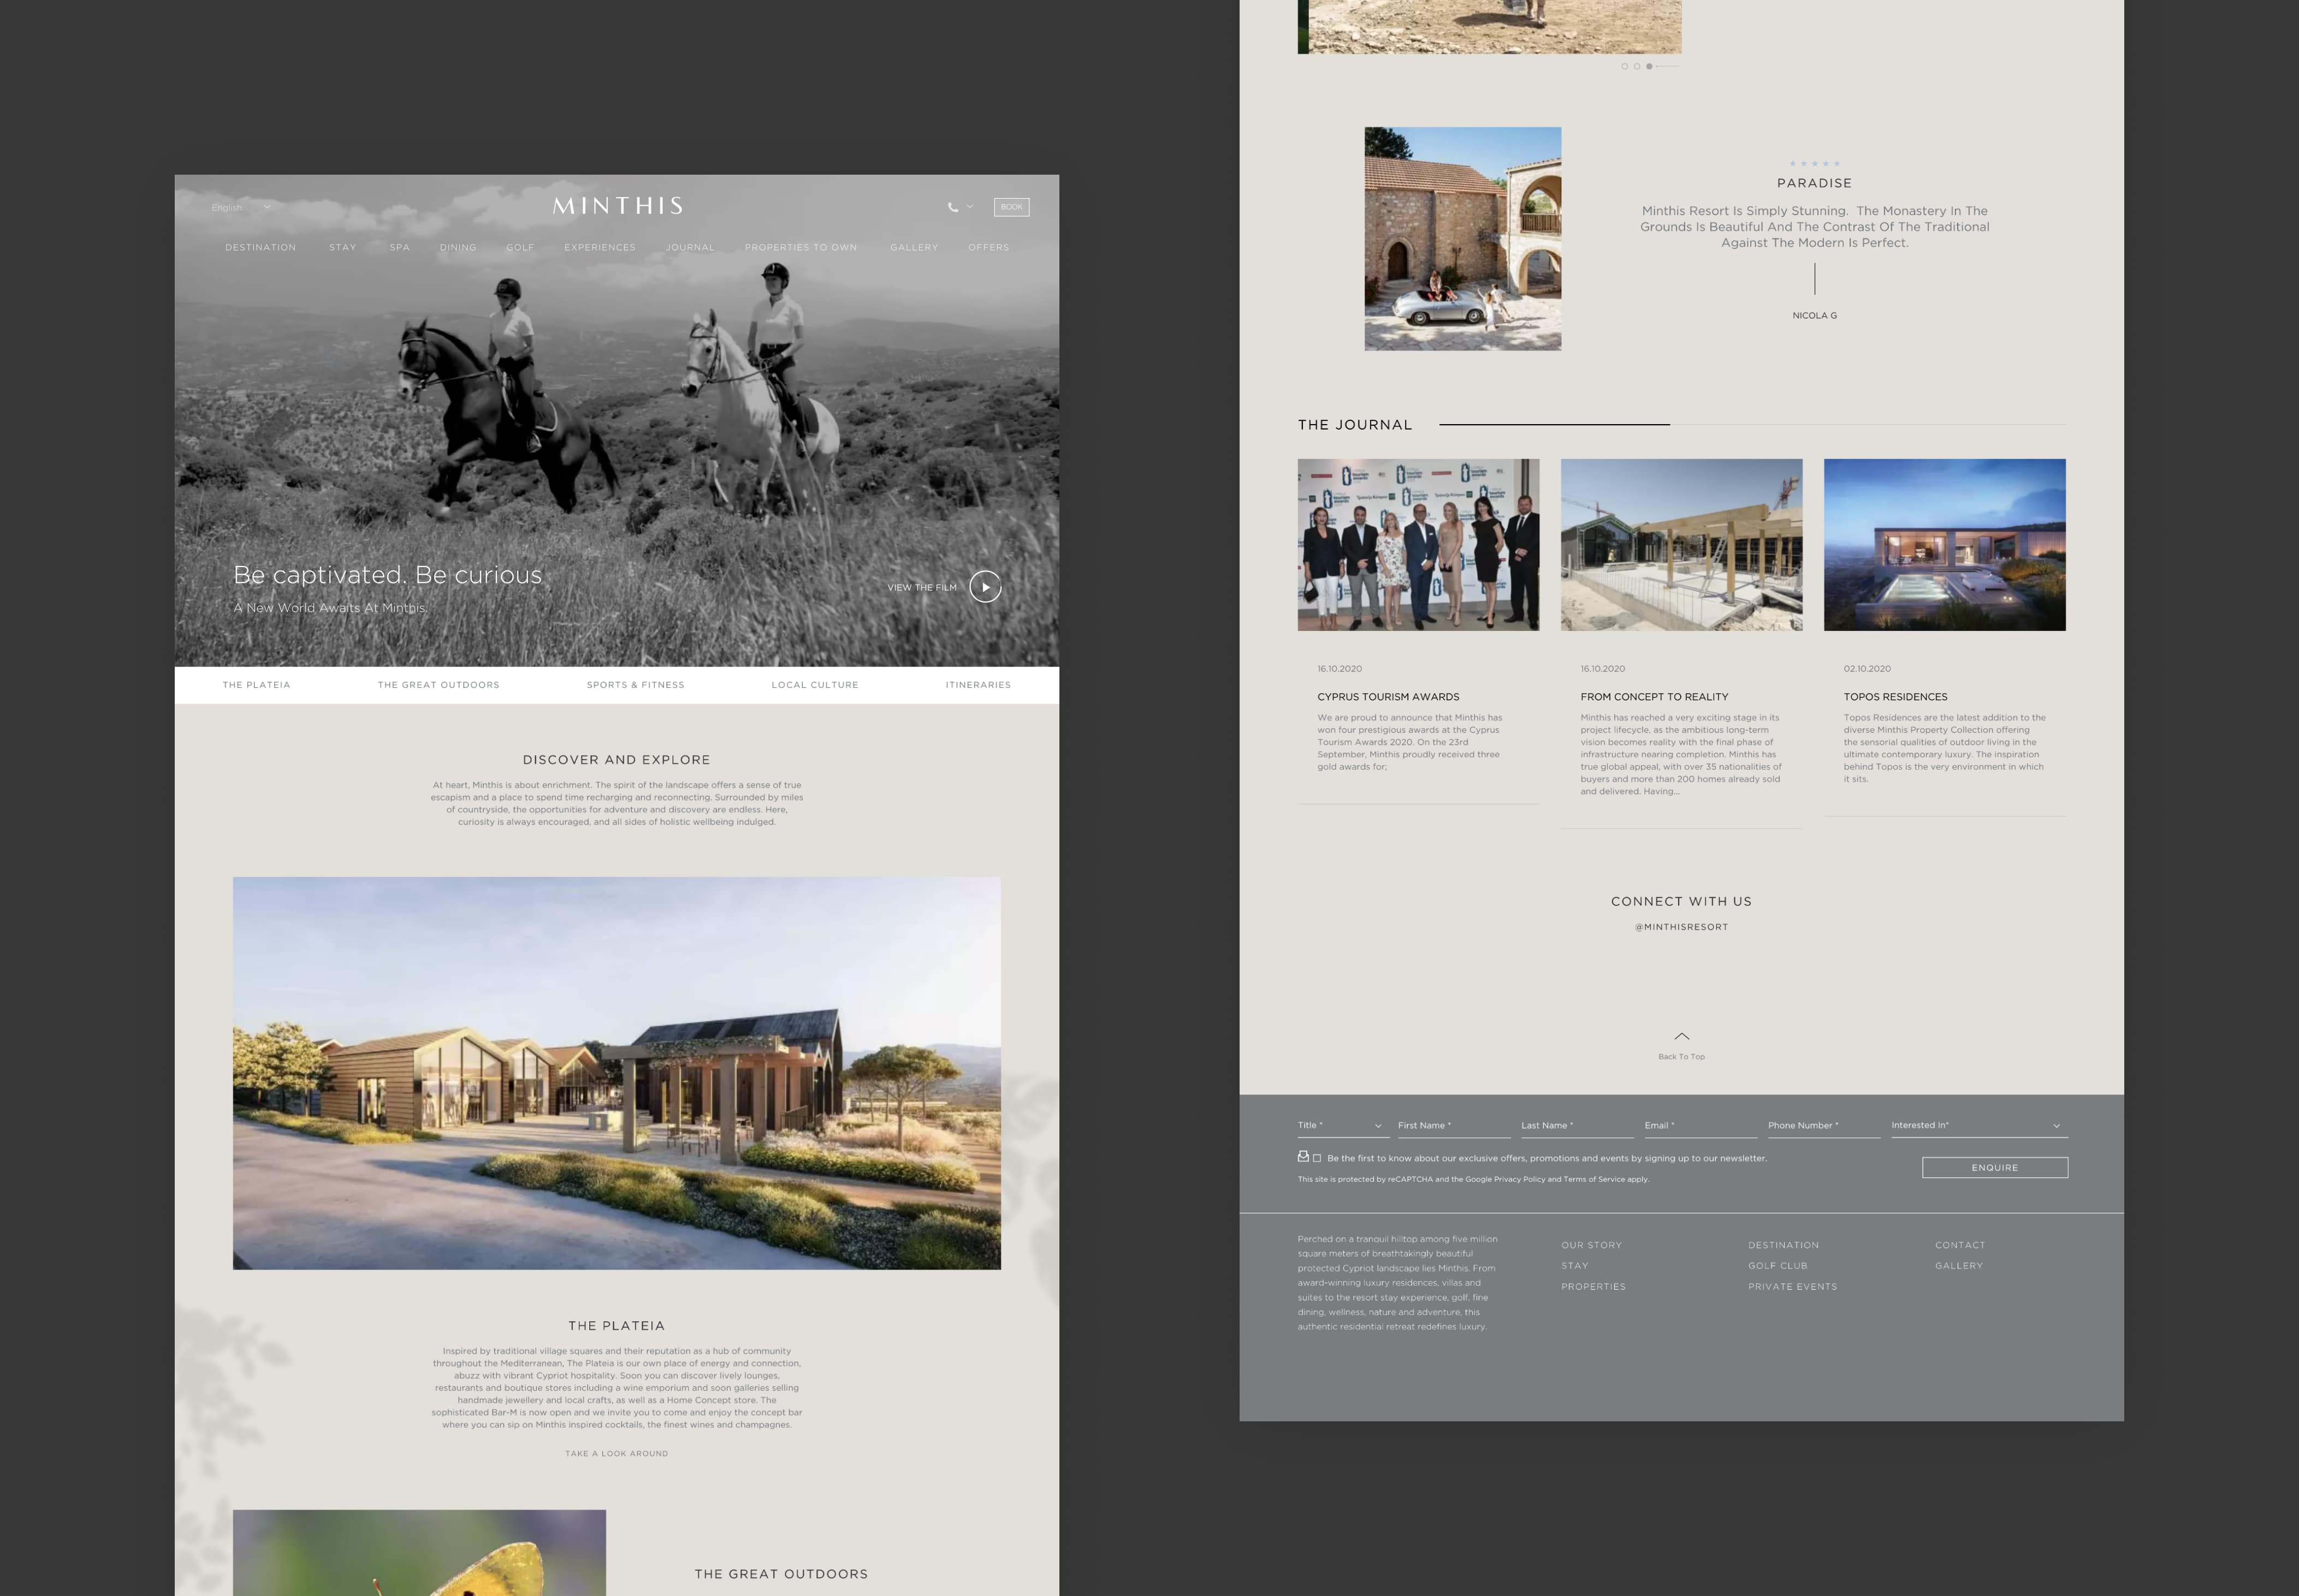Image resolution: width=2299 pixels, height=1596 pixels.
Task: Click the play button for View The Film
Action: click(x=986, y=587)
